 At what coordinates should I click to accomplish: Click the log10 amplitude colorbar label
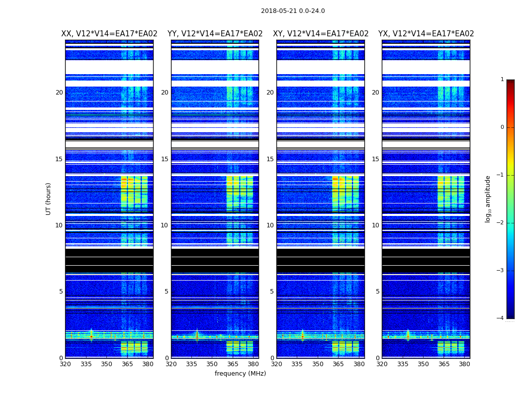[x=488, y=199]
